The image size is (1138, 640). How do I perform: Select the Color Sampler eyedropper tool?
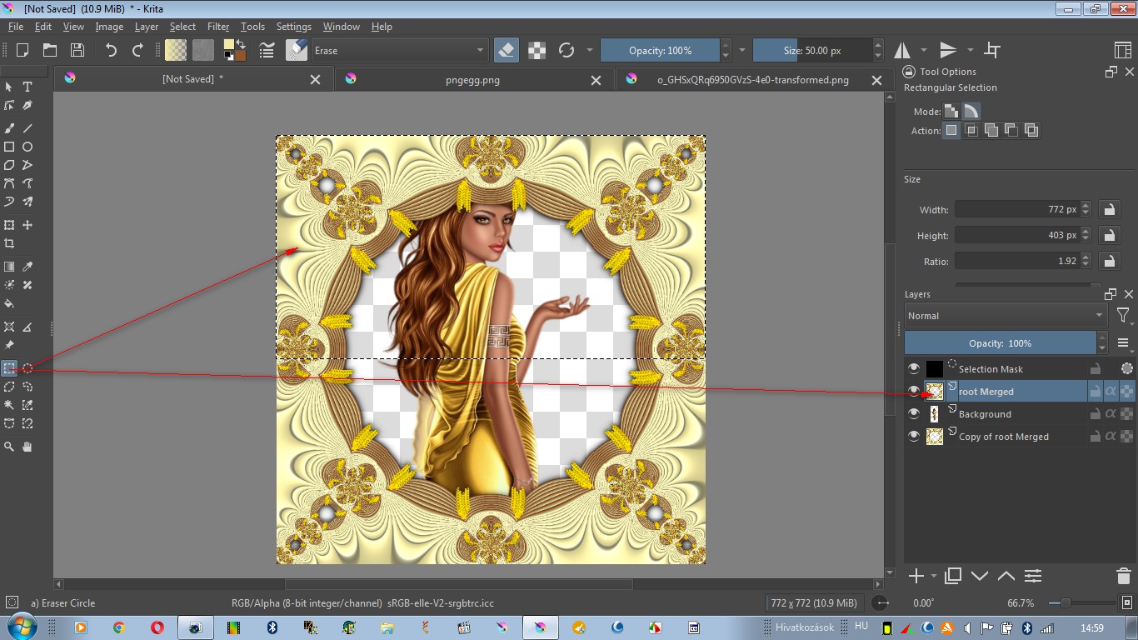(x=27, y=267)
